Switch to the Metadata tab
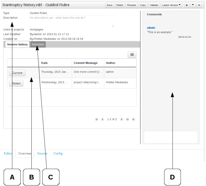This screenshot has height=186, width=206. pos(38,45)
